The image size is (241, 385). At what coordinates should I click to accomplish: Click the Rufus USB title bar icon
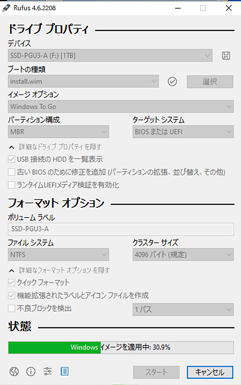coord(6,8)
